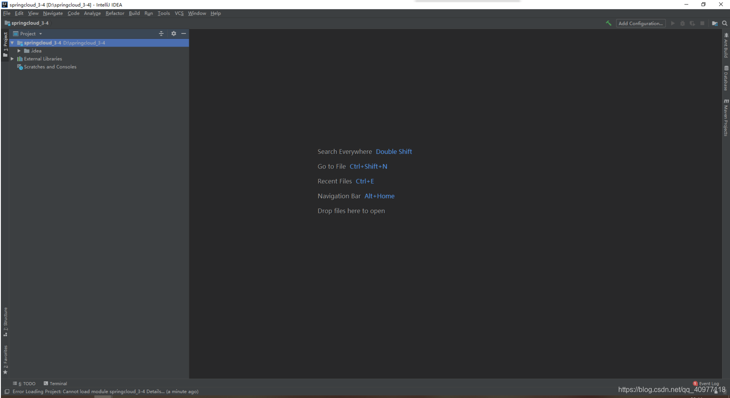Collapse the springcloud_3-4 root node
The width and height of the screenshot is (730, 398).
[12, 43]
